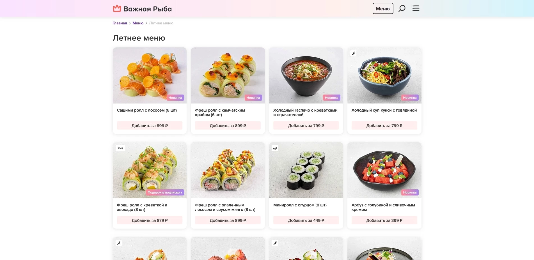Add Фреш ролл с креветкой for 879 ₽
Viewport: 534px width, 260px height.
pos(150,220)
